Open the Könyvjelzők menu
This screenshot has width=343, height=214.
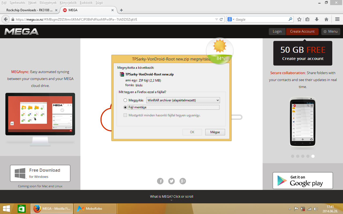[x=68, y=2]
